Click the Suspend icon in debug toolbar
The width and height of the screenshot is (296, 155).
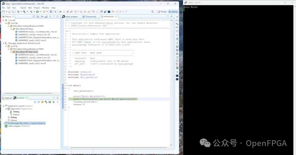click(x=64, y=12)
